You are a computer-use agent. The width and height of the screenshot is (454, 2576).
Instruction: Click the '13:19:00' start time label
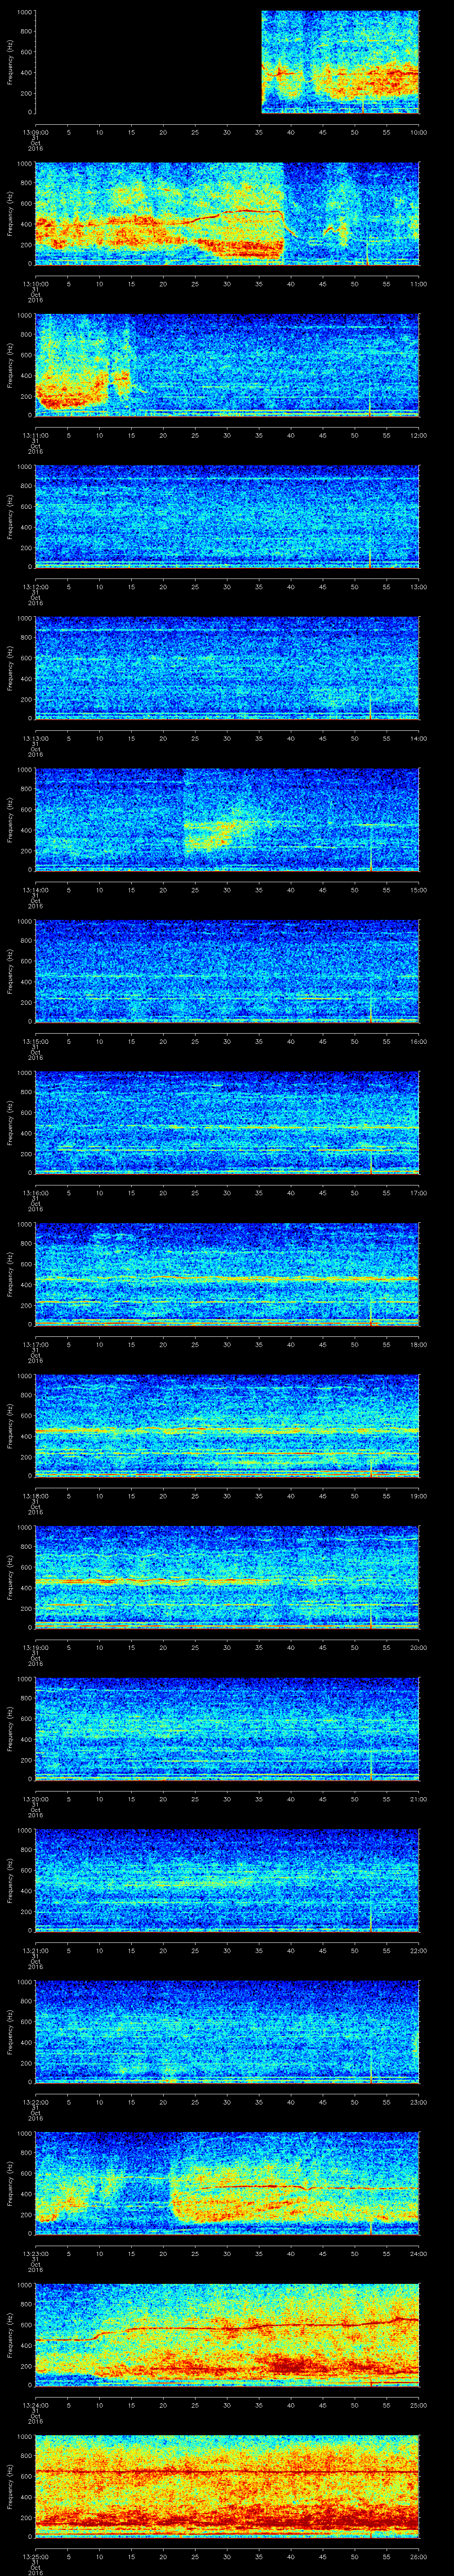(35, 1647)
